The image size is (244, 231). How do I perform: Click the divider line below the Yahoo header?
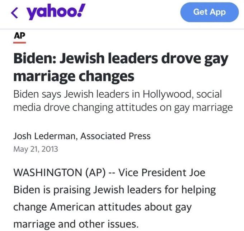click(x=122, y=29)
